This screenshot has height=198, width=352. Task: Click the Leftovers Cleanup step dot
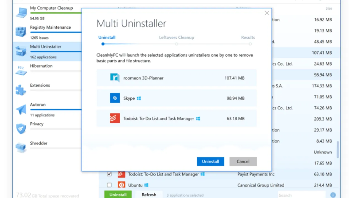(177, 44)
